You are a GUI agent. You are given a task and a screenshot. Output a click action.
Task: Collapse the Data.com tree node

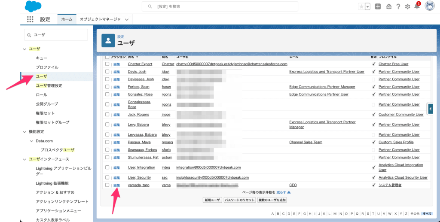tap(31, 141)
